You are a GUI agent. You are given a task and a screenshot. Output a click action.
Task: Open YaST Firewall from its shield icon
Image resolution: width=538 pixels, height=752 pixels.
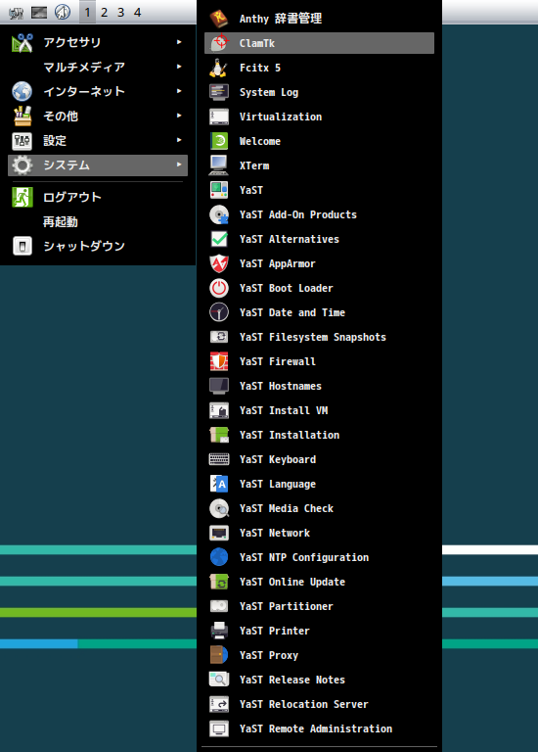pos(219,361)
